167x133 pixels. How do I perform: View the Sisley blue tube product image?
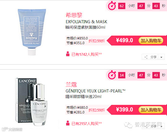32,32
